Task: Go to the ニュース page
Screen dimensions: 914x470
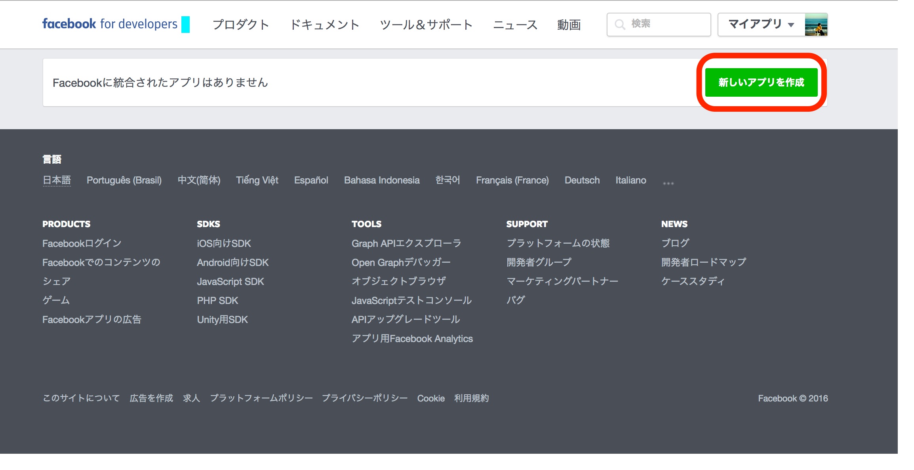Action: click(x=515, y=25)
